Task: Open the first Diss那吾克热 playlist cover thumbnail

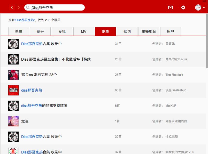Action: (13, 44)
